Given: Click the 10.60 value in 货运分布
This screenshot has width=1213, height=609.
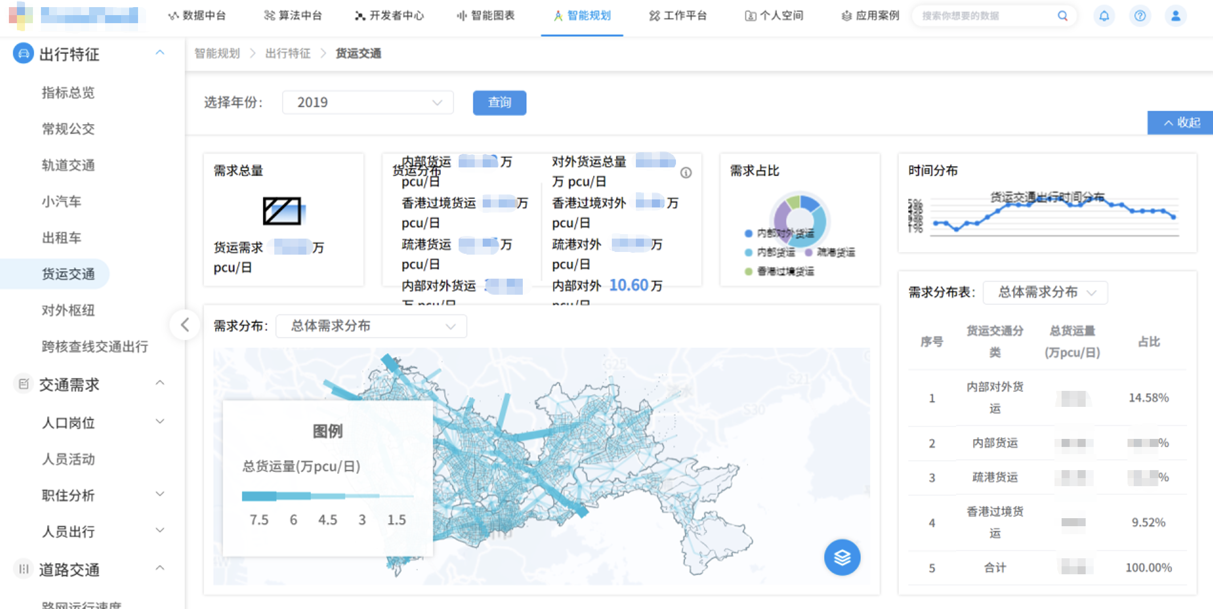Looking at the screenshot, I should coord(629,285).
